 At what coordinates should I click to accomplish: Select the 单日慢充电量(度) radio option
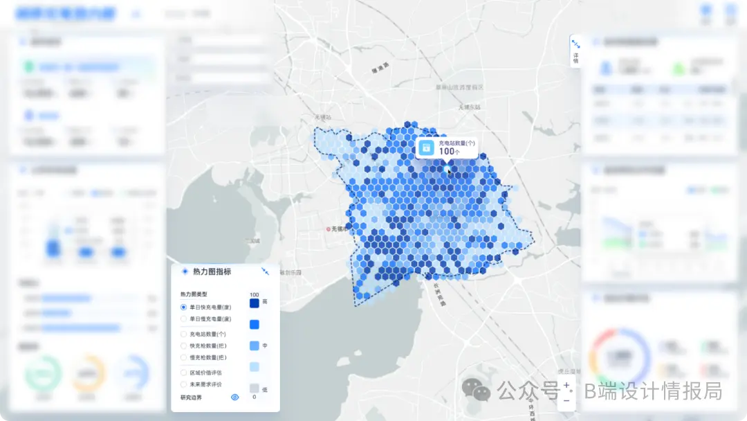point(184,319)
